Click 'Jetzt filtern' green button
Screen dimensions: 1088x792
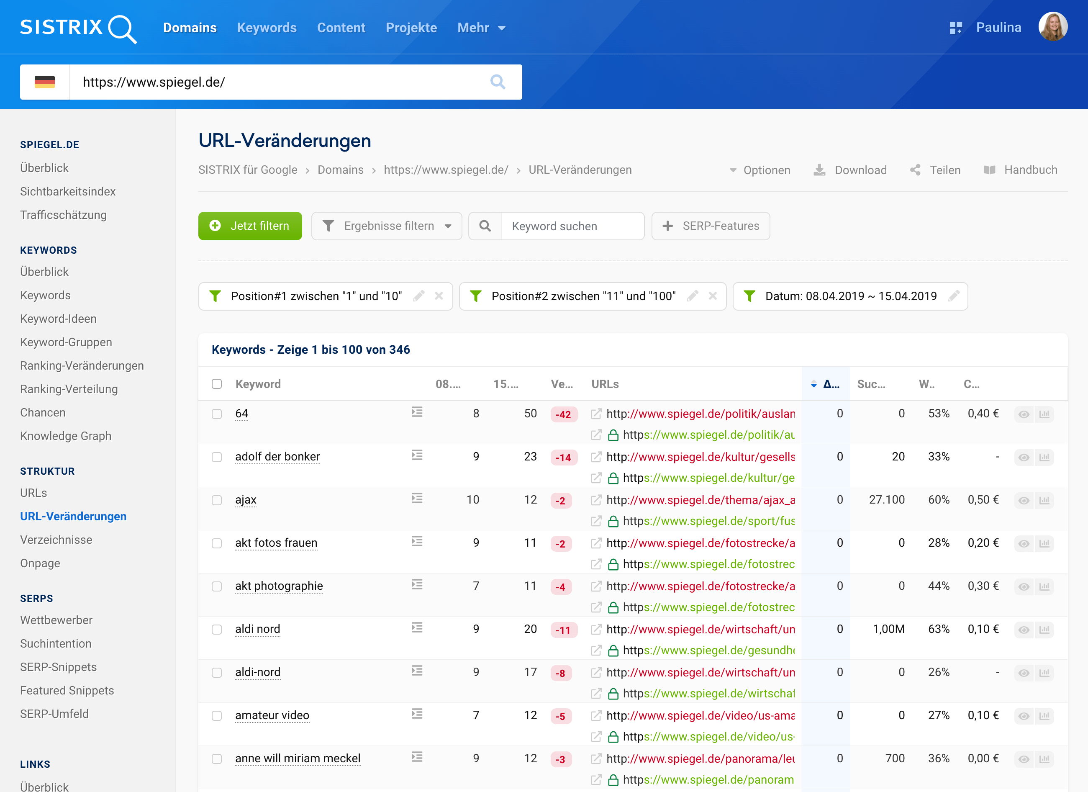(251, 225)
